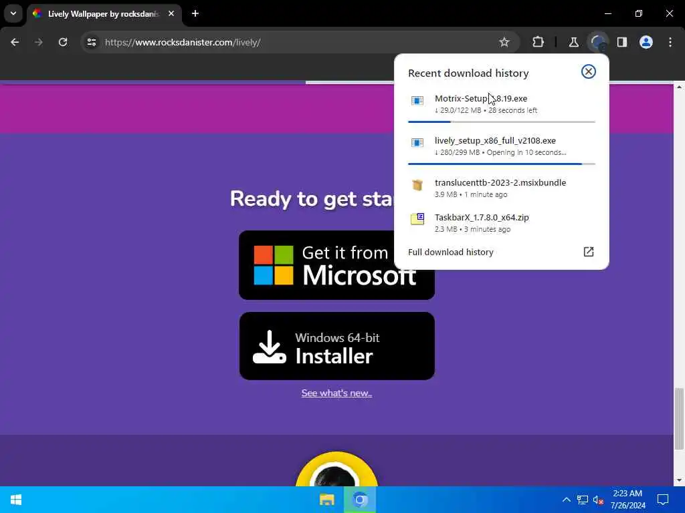685x513 pixels.
Task: Close the Lively Wallpaper tab
Action: click(171, 13)
